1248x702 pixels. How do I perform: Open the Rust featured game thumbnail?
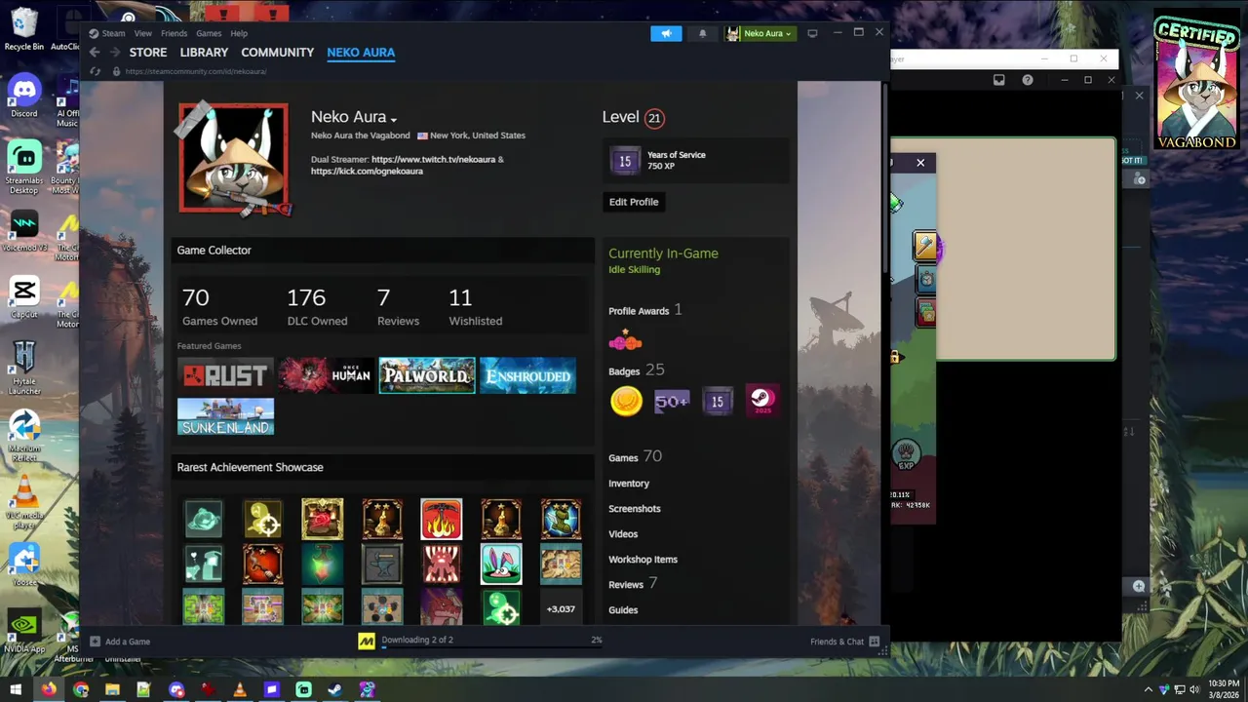[x=225, y=375]
